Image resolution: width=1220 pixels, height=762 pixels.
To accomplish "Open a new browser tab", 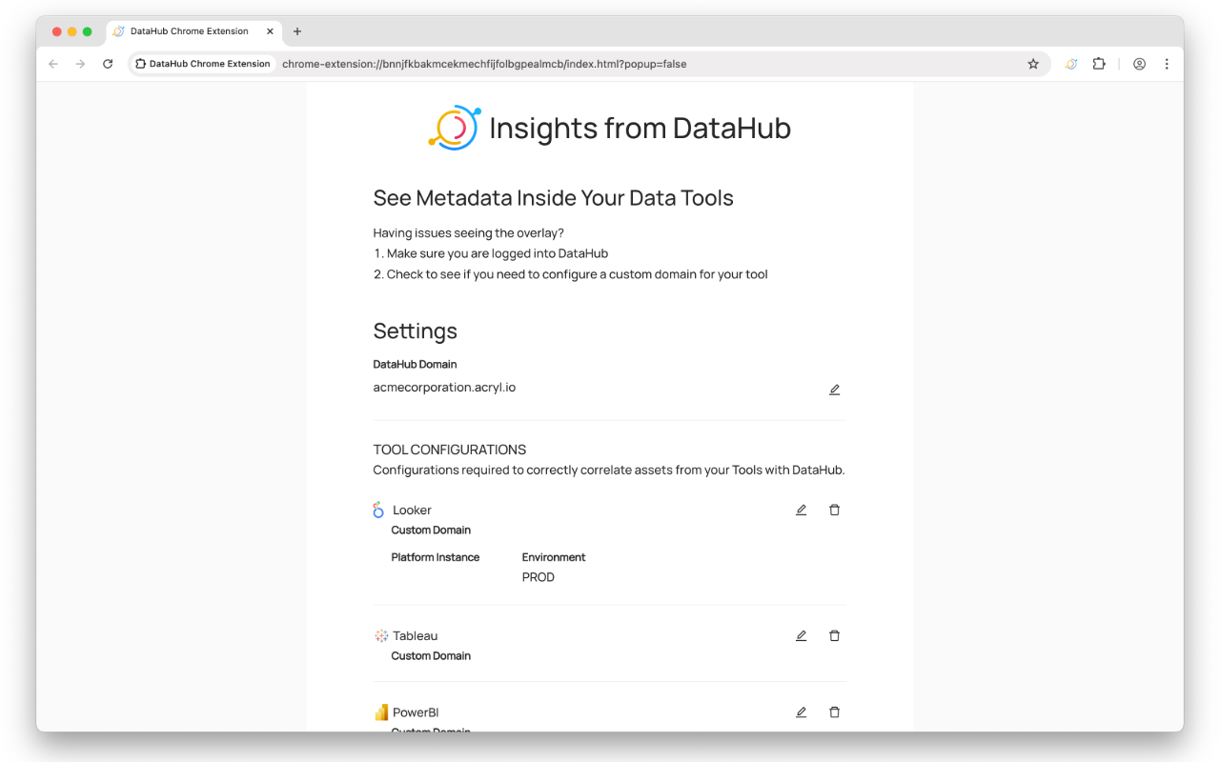I will (x=297, y=31).
